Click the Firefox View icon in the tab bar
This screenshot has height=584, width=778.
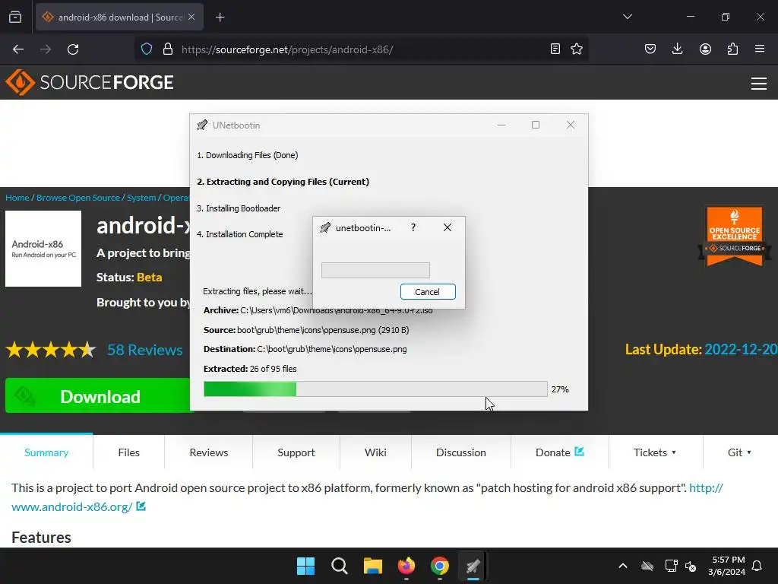(x=15, y=17)
